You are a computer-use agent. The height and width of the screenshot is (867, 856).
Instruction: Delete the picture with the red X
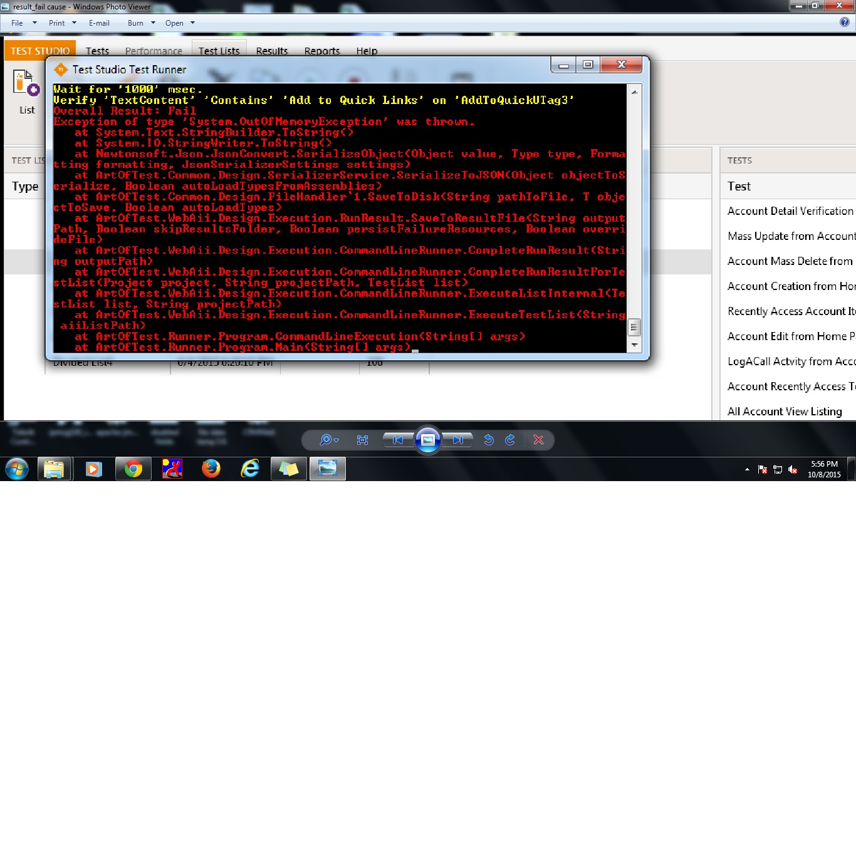pyautogui.click(x=538, y=440)
